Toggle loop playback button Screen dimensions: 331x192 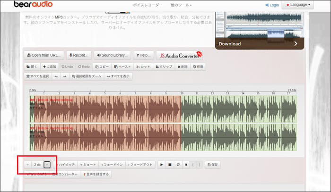pos(178,165)
